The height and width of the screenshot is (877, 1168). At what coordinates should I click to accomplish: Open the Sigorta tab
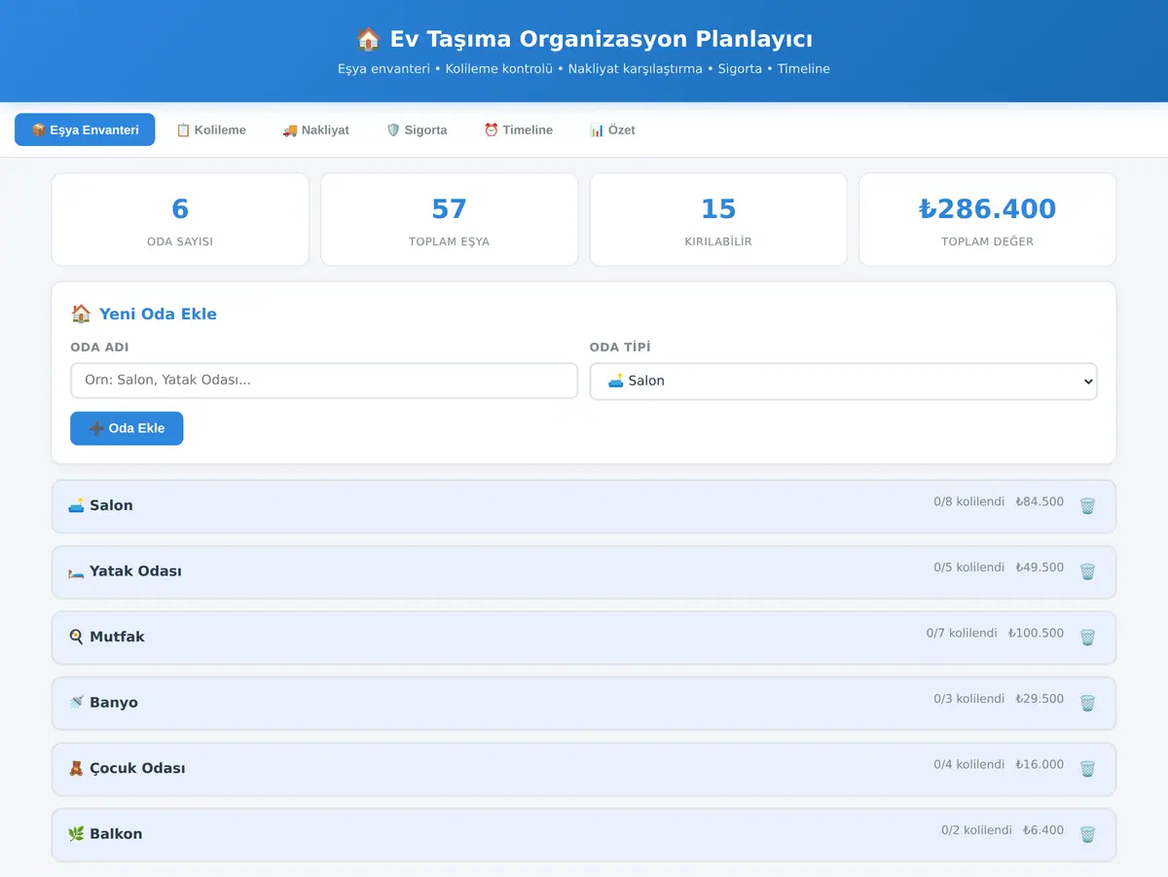[x=417, y=129]
